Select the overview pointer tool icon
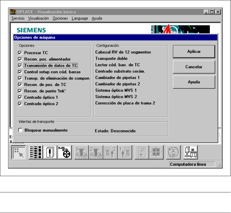 pyautogui.click(x=18, y=152)
